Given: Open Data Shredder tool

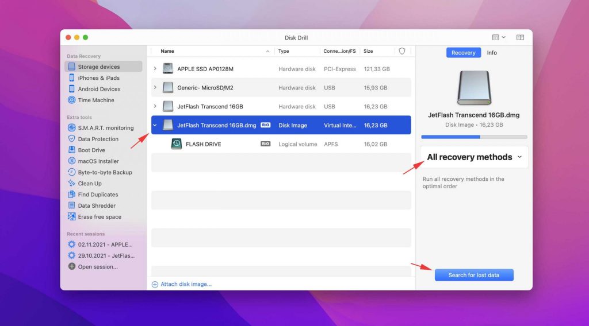Looking at the screenshot, I should click(97, 205).
